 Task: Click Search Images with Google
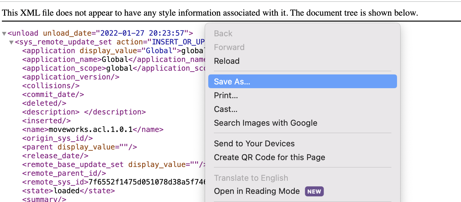[x=303, y=123]
